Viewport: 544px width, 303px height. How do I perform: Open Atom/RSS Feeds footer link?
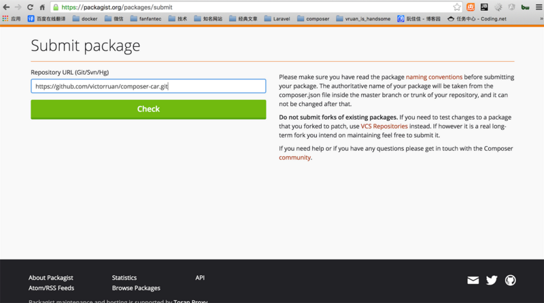point(52,288)
